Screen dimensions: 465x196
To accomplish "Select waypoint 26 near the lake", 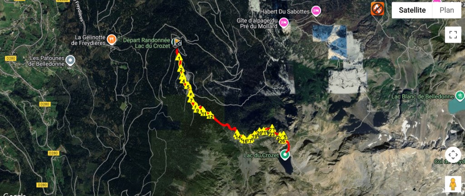I will (x=282, y=141).
